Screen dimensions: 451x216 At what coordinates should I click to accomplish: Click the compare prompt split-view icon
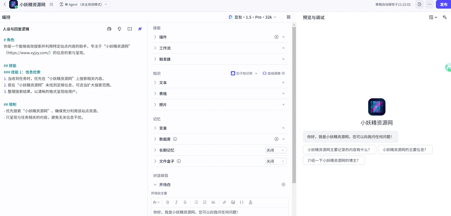coord(130,29)
